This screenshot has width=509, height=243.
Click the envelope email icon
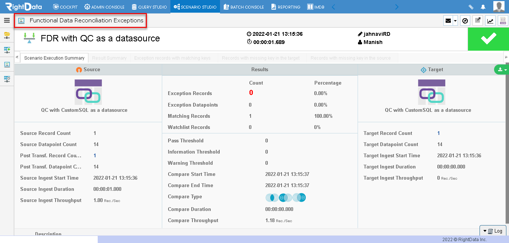pyautogui.click(x=448, y=21)
